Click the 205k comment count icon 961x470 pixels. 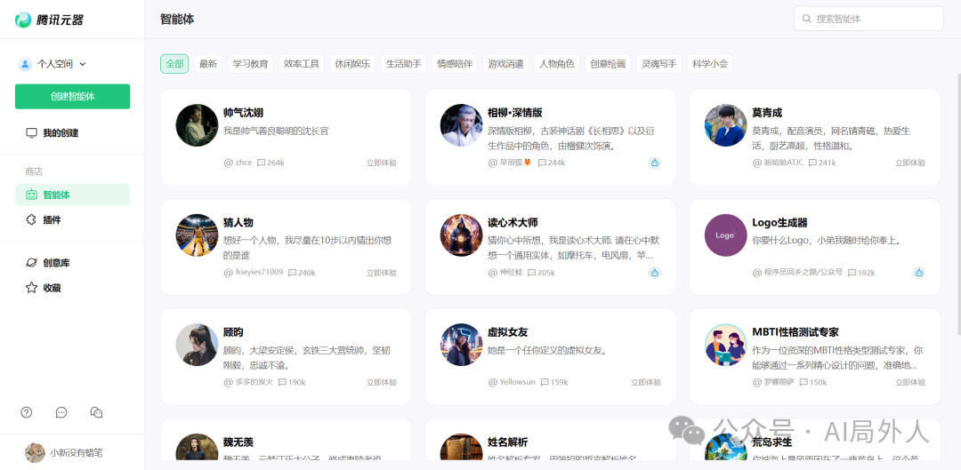(532, 273)
